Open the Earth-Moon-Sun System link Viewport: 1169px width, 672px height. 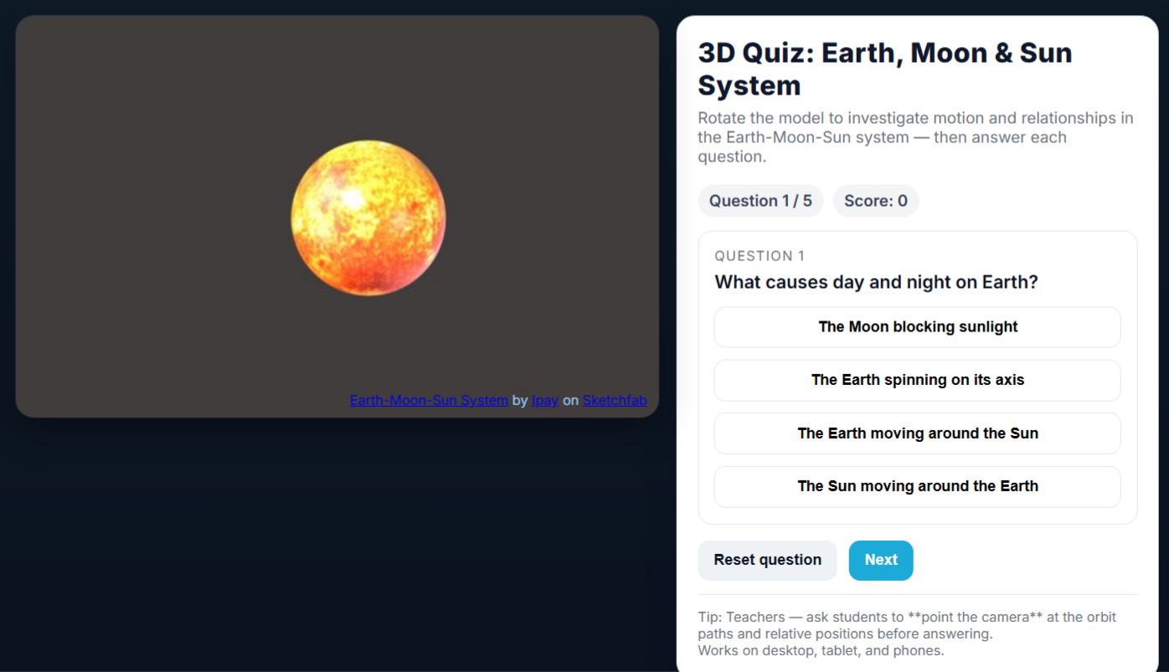(x=429, y=400)
